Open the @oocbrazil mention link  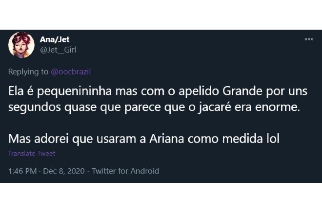[x=71, y=71]
